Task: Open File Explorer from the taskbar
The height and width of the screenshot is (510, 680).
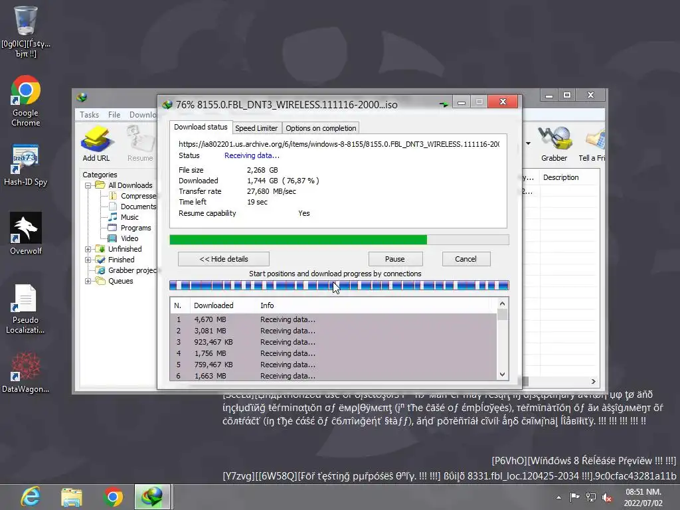Action: [72, 497]
